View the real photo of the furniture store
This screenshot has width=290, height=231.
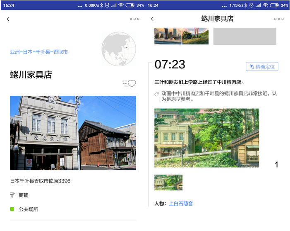click(x=73, y=133)
